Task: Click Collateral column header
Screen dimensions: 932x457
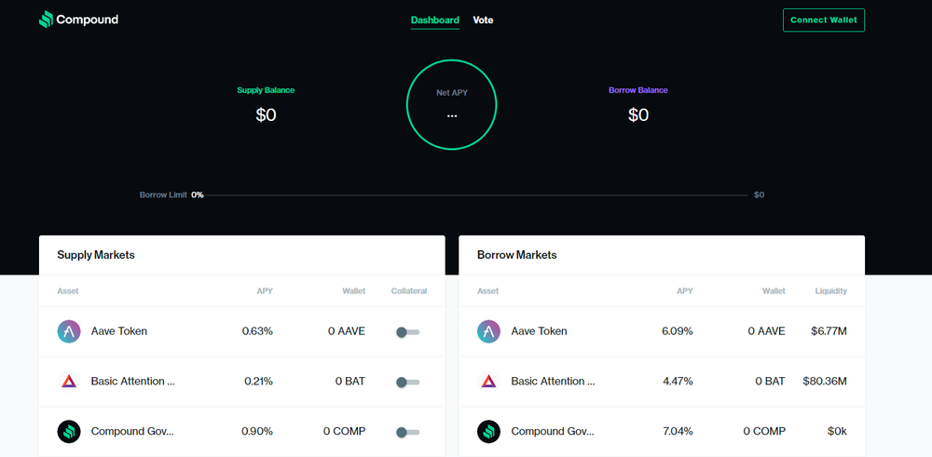Action: click(409, 291)
